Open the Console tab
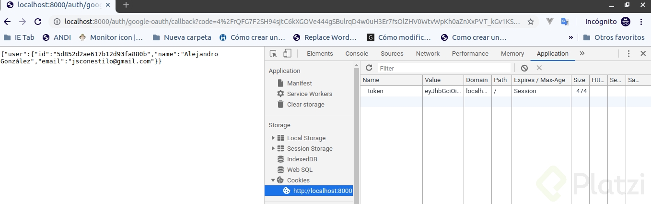 point(357,54)
